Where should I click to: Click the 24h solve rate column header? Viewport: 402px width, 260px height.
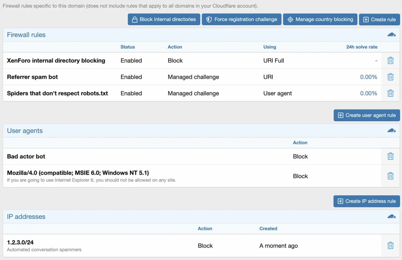(362, 47)
